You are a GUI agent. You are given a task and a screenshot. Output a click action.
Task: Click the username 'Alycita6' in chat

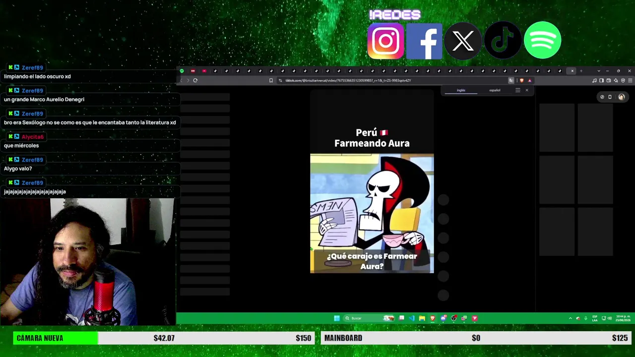33,137
